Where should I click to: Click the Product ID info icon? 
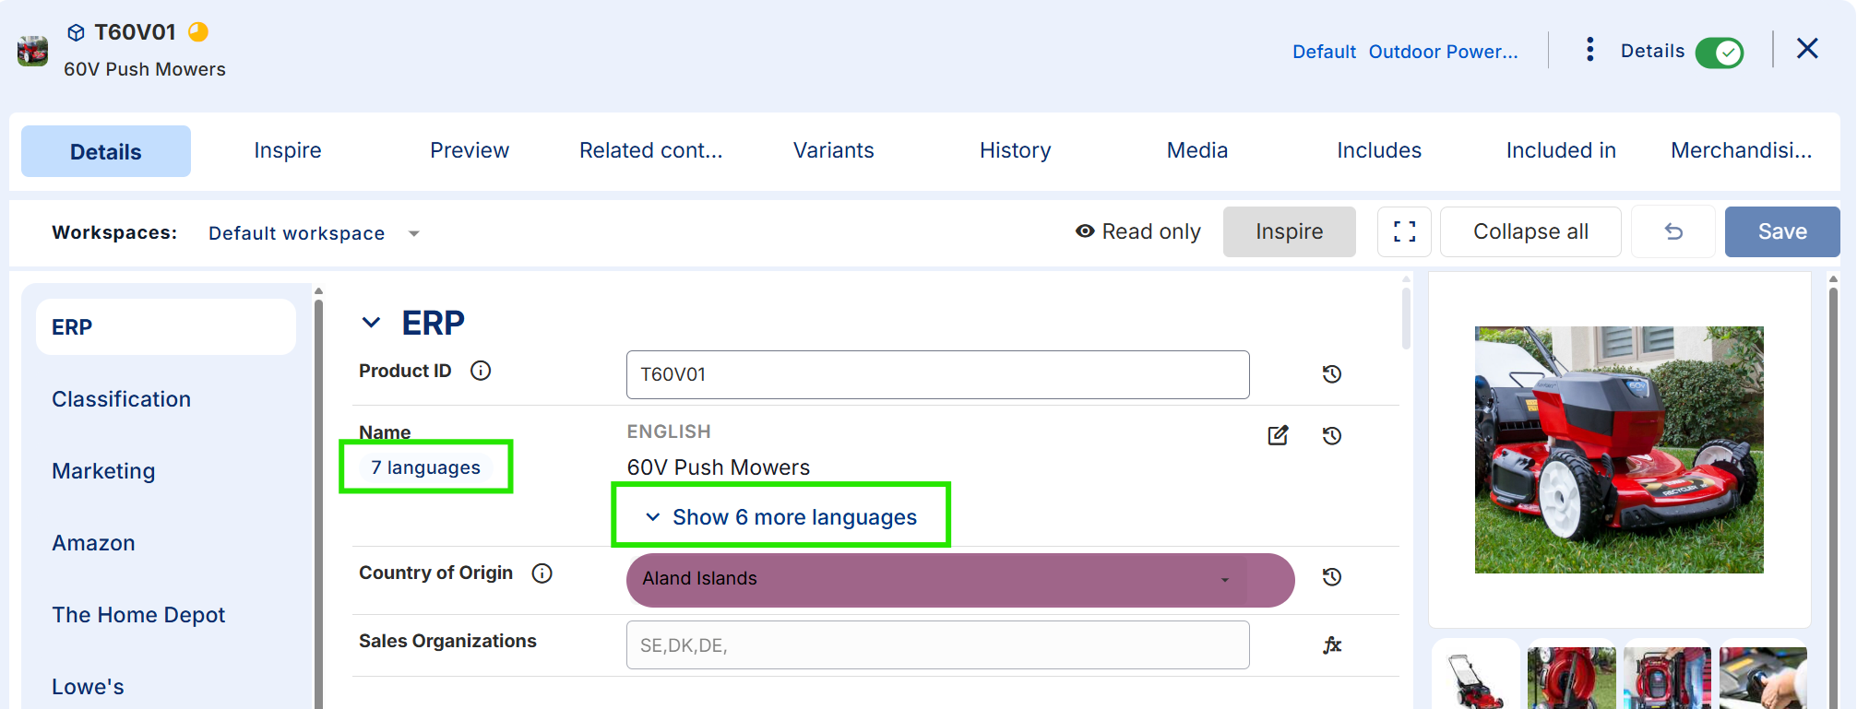(x=481, y=371)
